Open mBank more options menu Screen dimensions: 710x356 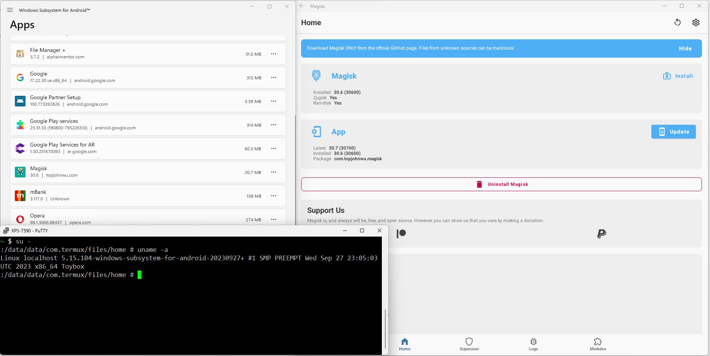point(274,196)
